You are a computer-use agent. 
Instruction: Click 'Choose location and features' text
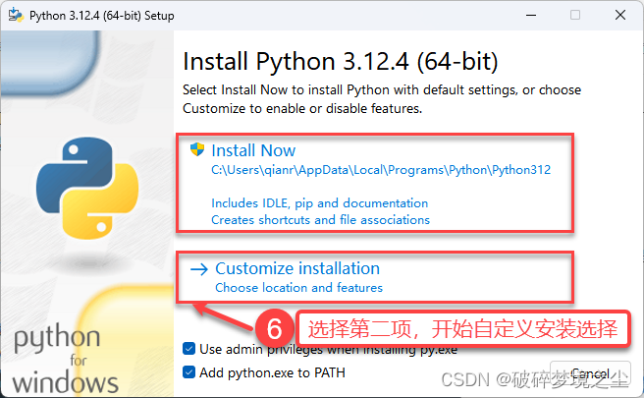click(x=298, y=287)
